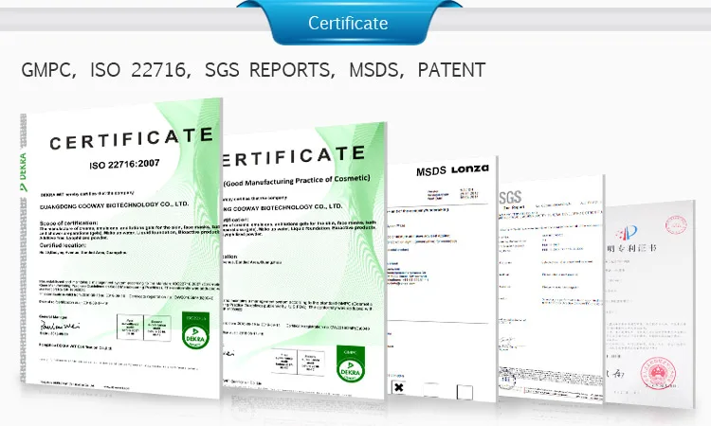Viewport: 711px width, 426px height.
Task: Open the ISO 22716:2007 certificate image
Action: [x=121, y=248]
